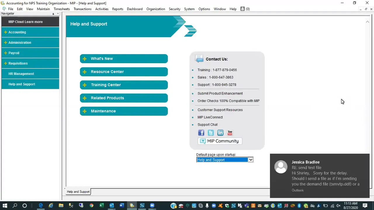The image size is (374, 210).
Task: Select Help and Support in the navigator
Action: click(30, 84)
